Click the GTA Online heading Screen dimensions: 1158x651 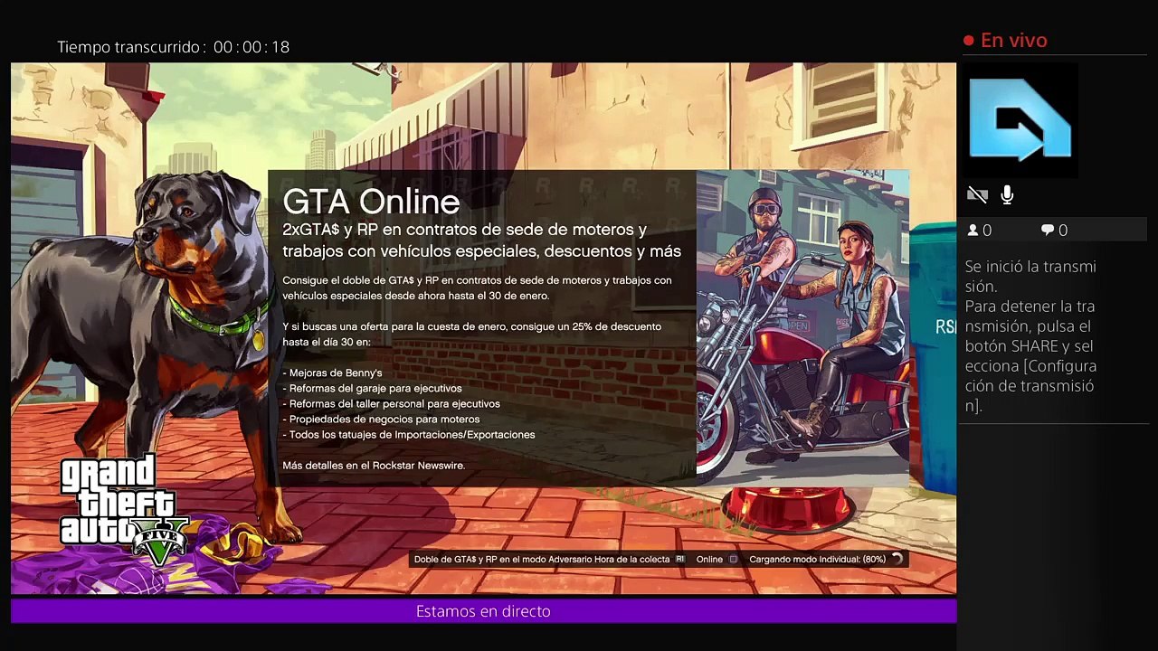[x=371, y=202]
